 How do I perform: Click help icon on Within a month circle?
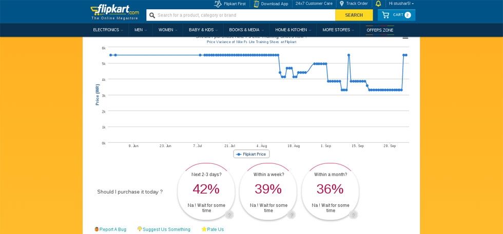pos(354,215)
